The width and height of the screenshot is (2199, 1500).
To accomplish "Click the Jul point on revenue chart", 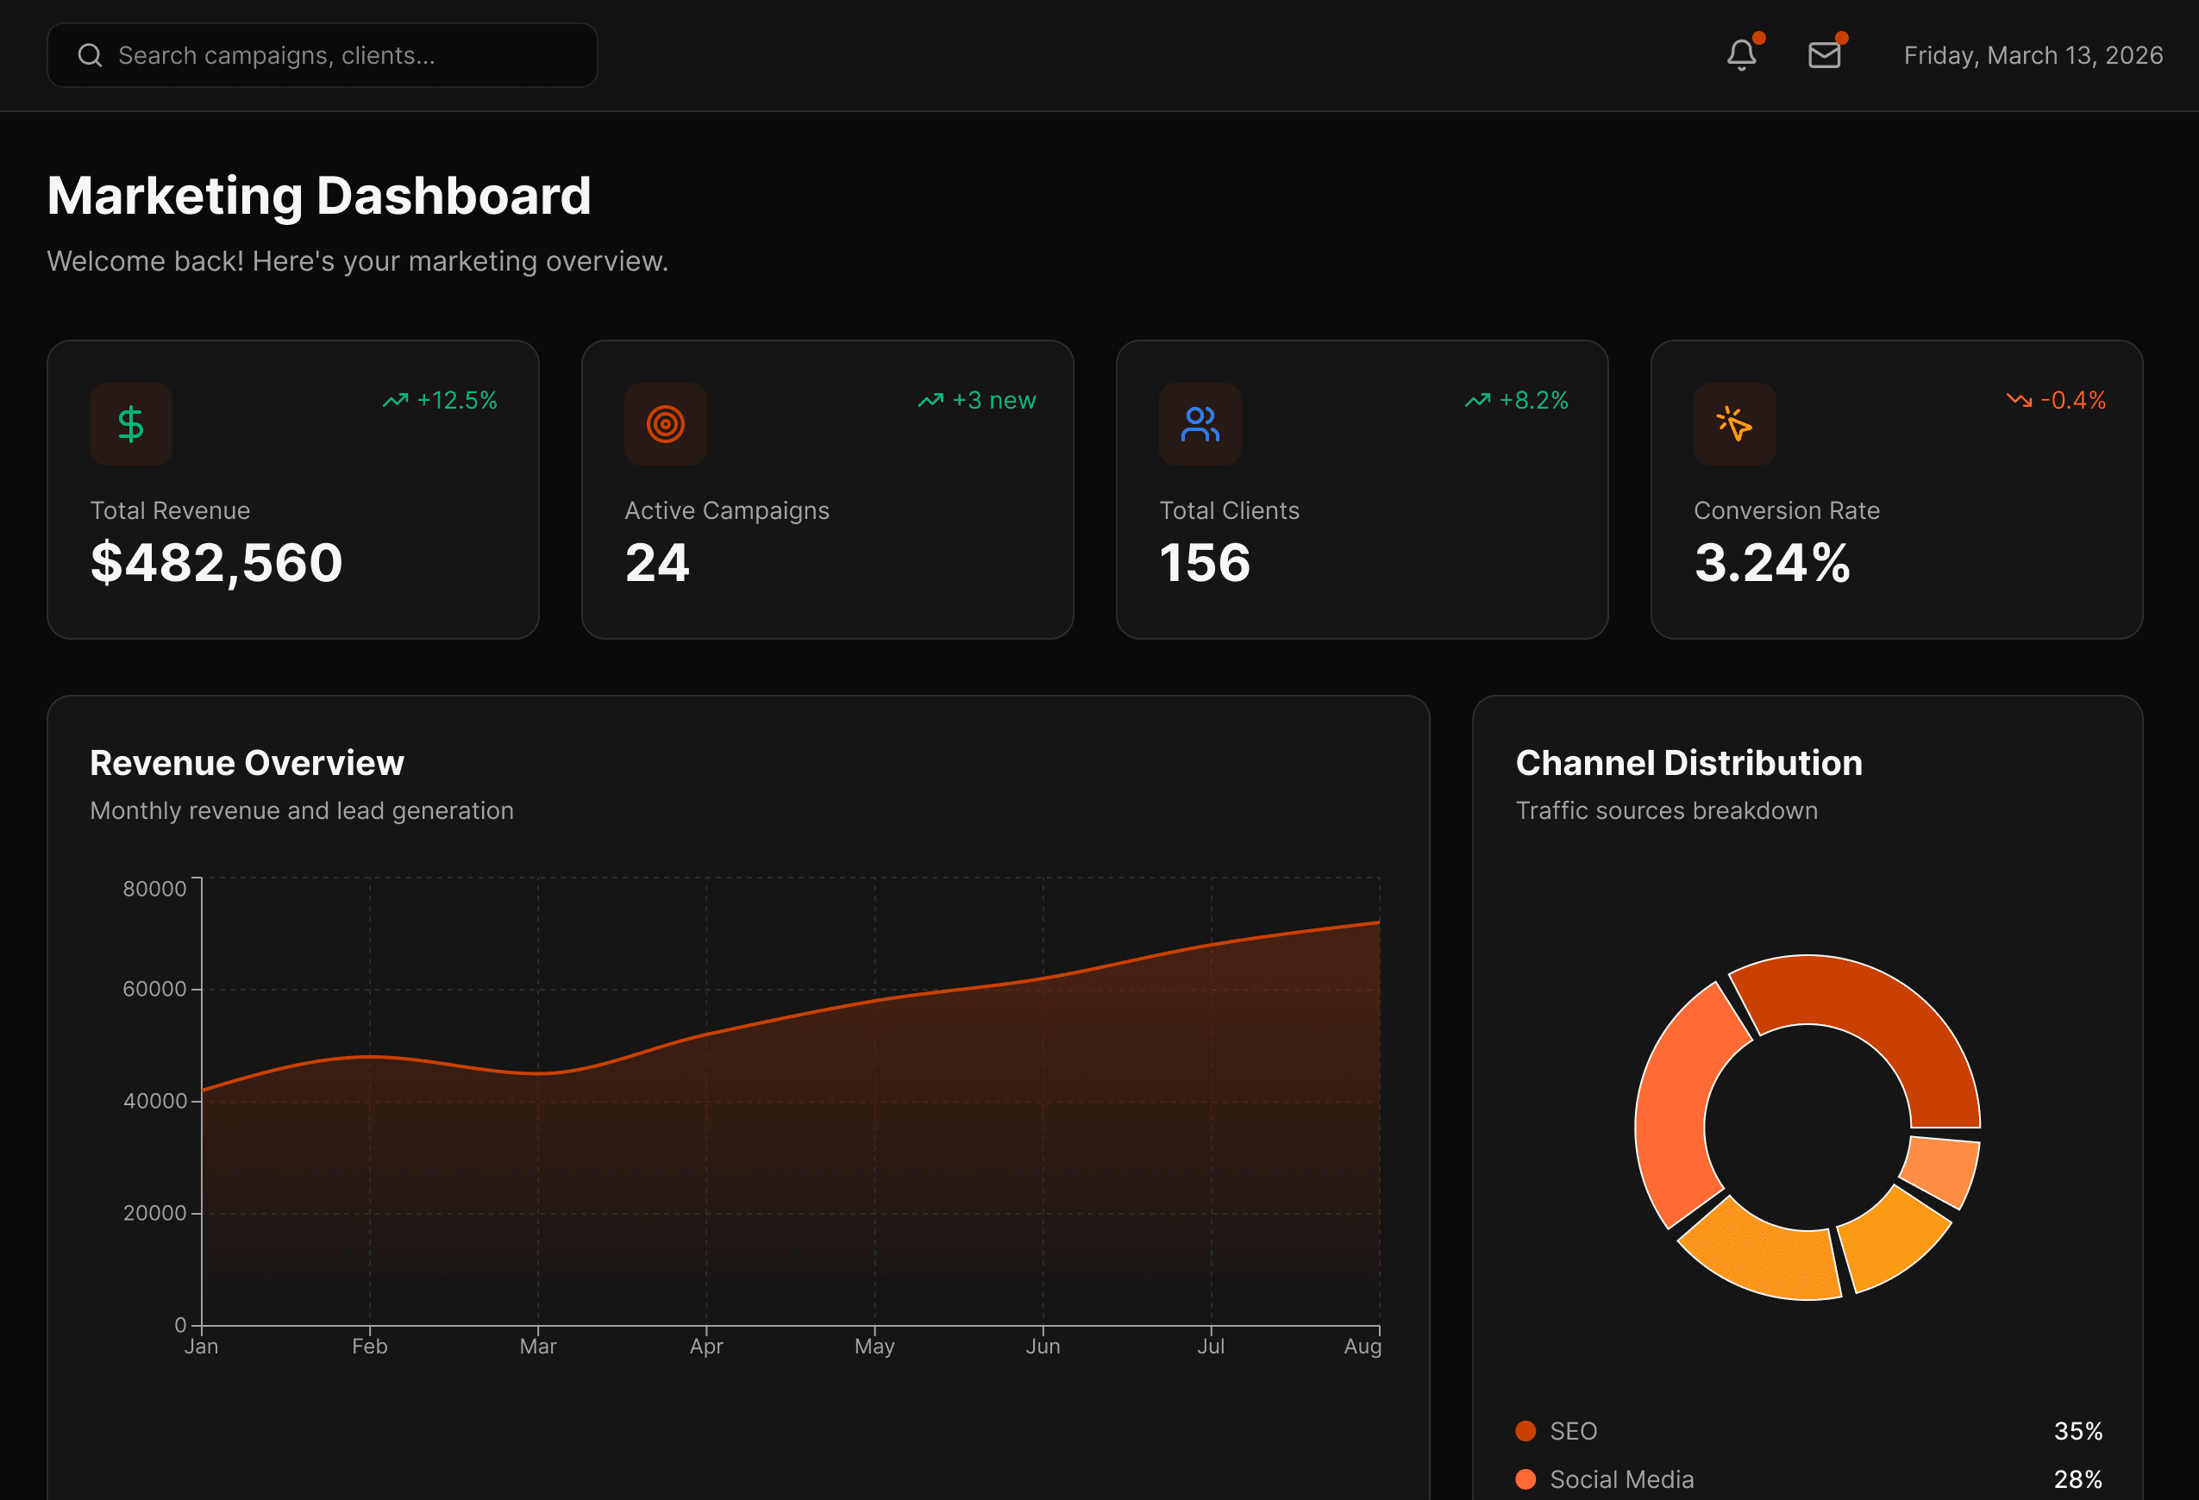I will 1211,944.
